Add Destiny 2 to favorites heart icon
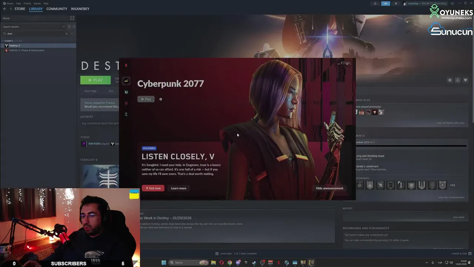Image resolution: width=474 pixels, height=267 pixels. pos(465,80)
